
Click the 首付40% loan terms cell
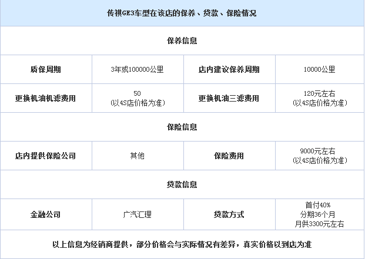pos(320,214)
